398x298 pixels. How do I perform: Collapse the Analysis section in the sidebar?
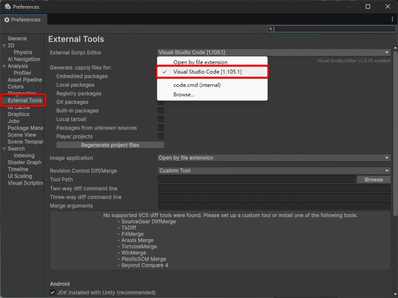point(4,66)
